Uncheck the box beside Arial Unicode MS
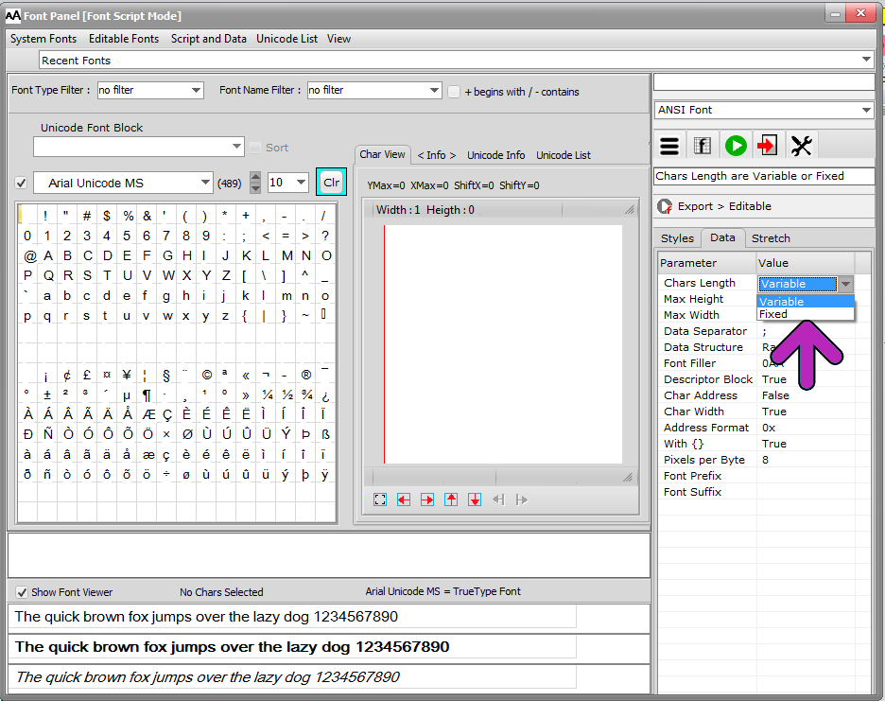This screenshot has width=885, height=701. point(21,183)
